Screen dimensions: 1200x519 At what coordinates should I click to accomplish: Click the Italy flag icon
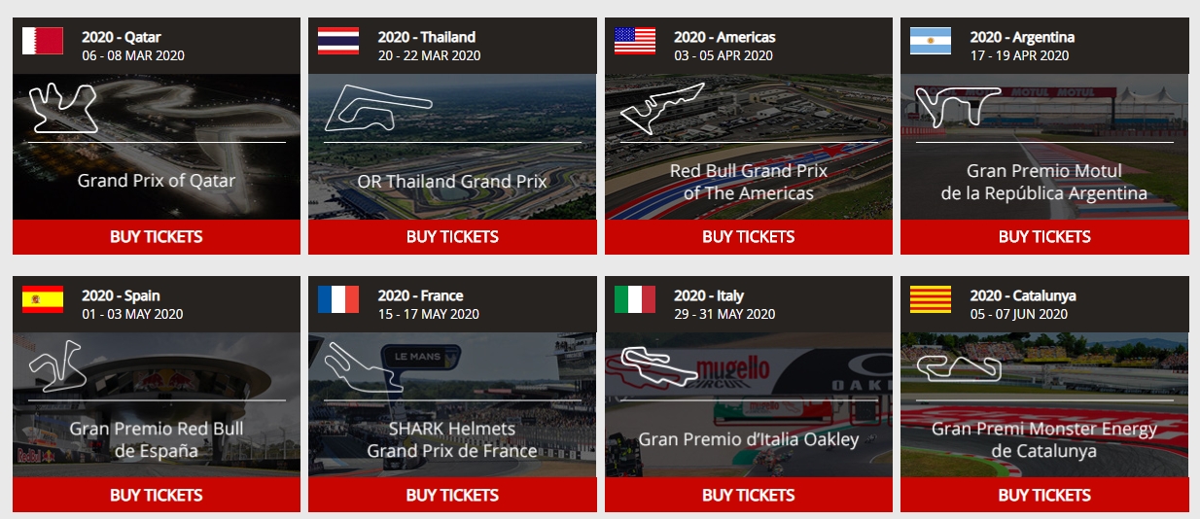(x=635, y=299)
